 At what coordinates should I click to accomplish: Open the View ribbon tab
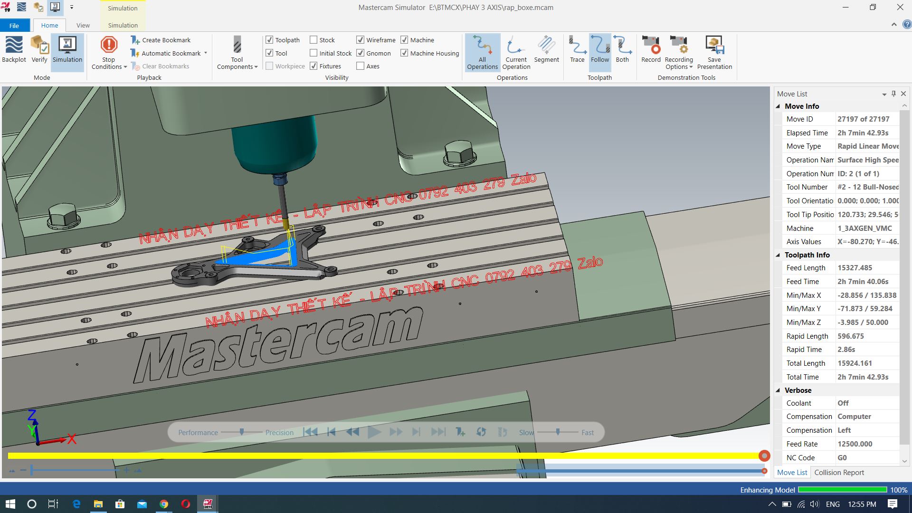(x=83, y=25)
